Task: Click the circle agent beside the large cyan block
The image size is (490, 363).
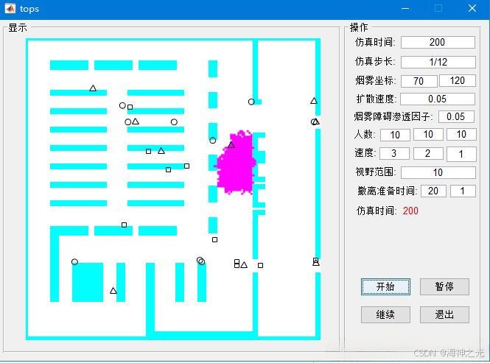Action: 74,262
